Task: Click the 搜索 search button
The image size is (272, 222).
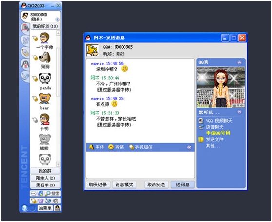Action: click(x=52, y=193)
